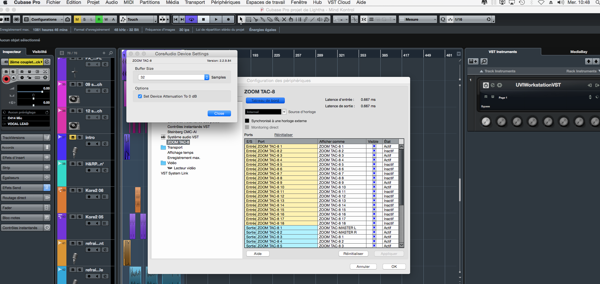Select the Scissors split tool
The image size is (600, 284).
click(256, 19)
